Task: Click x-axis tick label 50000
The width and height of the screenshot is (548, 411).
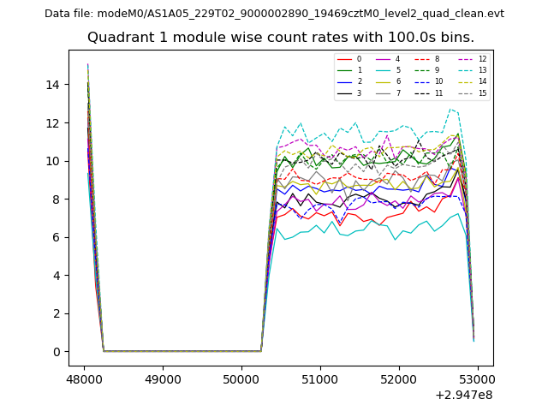Action: click(241, 379)
